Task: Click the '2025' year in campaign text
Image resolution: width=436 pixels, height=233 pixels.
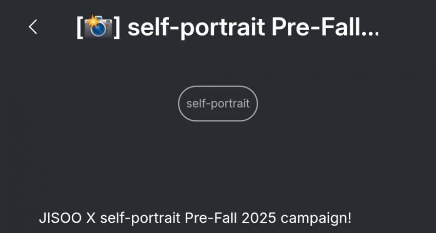Action: [x=259, y=219]
